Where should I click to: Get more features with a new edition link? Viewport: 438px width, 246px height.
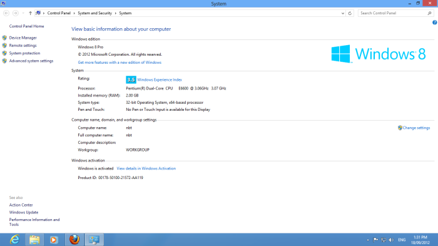pyautogui.click(x=120, y=63)
